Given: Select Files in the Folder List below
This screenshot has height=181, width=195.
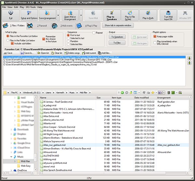Looking at the screenshot, I should tap(8, 40).
